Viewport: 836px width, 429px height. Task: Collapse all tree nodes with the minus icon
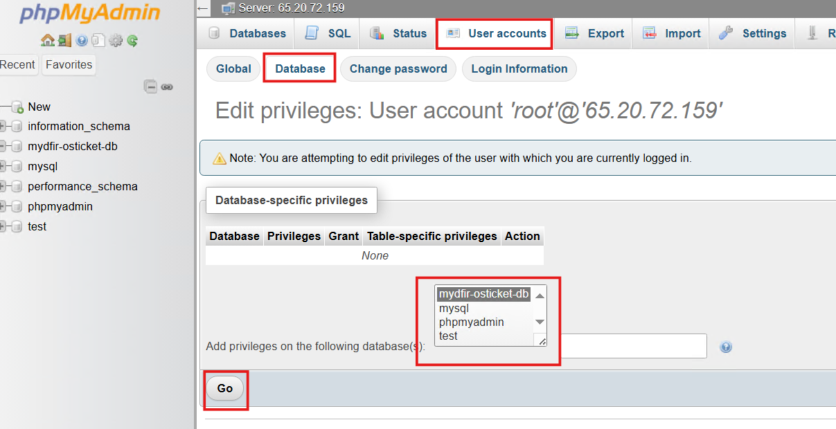tap(150, 86)
